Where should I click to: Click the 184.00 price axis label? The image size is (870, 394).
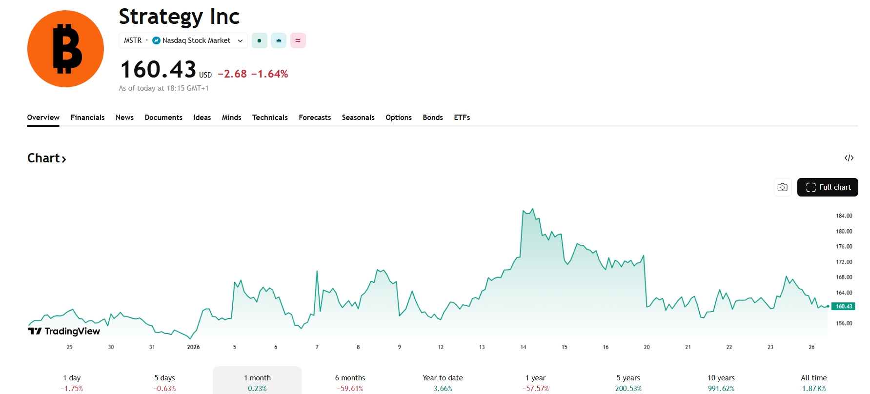tap(844, 216)
